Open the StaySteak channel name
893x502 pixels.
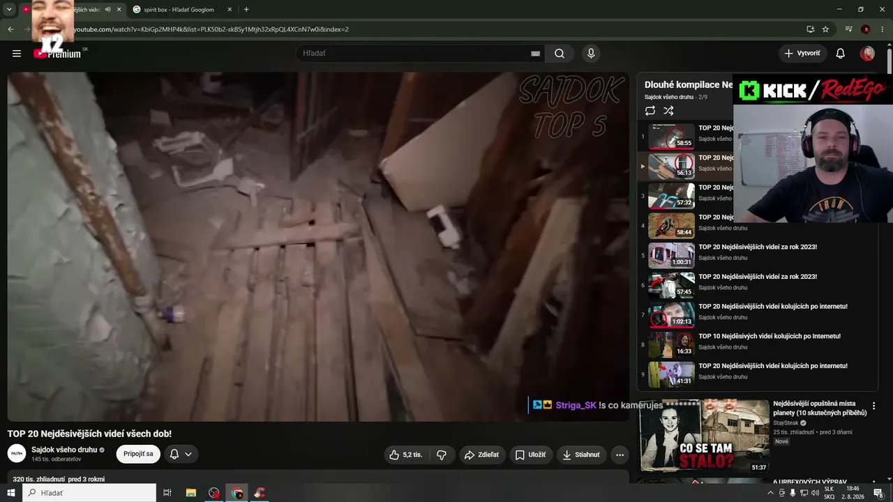pyautogui.click(x=786, y=423)
